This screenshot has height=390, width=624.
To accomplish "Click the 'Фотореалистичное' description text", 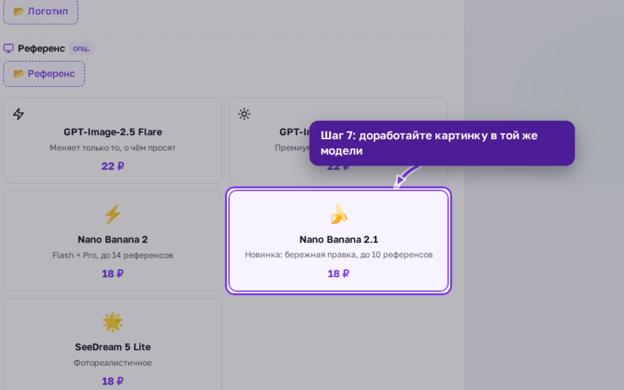I will 113,363.
